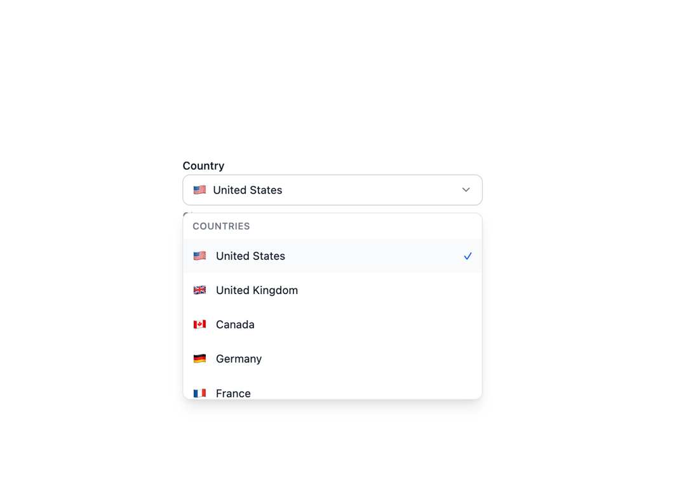Select the Germany option
Image resolution: width=686 pixels, height=484 pixels.
332,359
